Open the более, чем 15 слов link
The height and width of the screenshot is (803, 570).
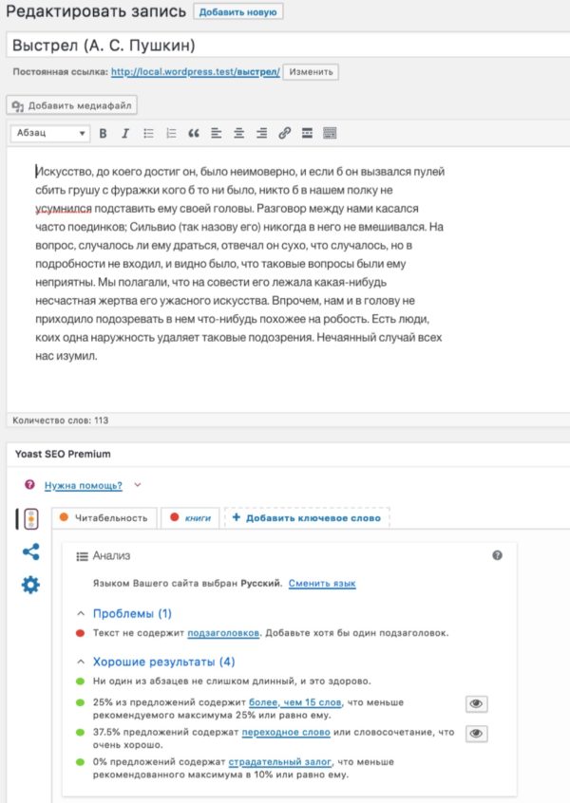click(x=294, y=702)
